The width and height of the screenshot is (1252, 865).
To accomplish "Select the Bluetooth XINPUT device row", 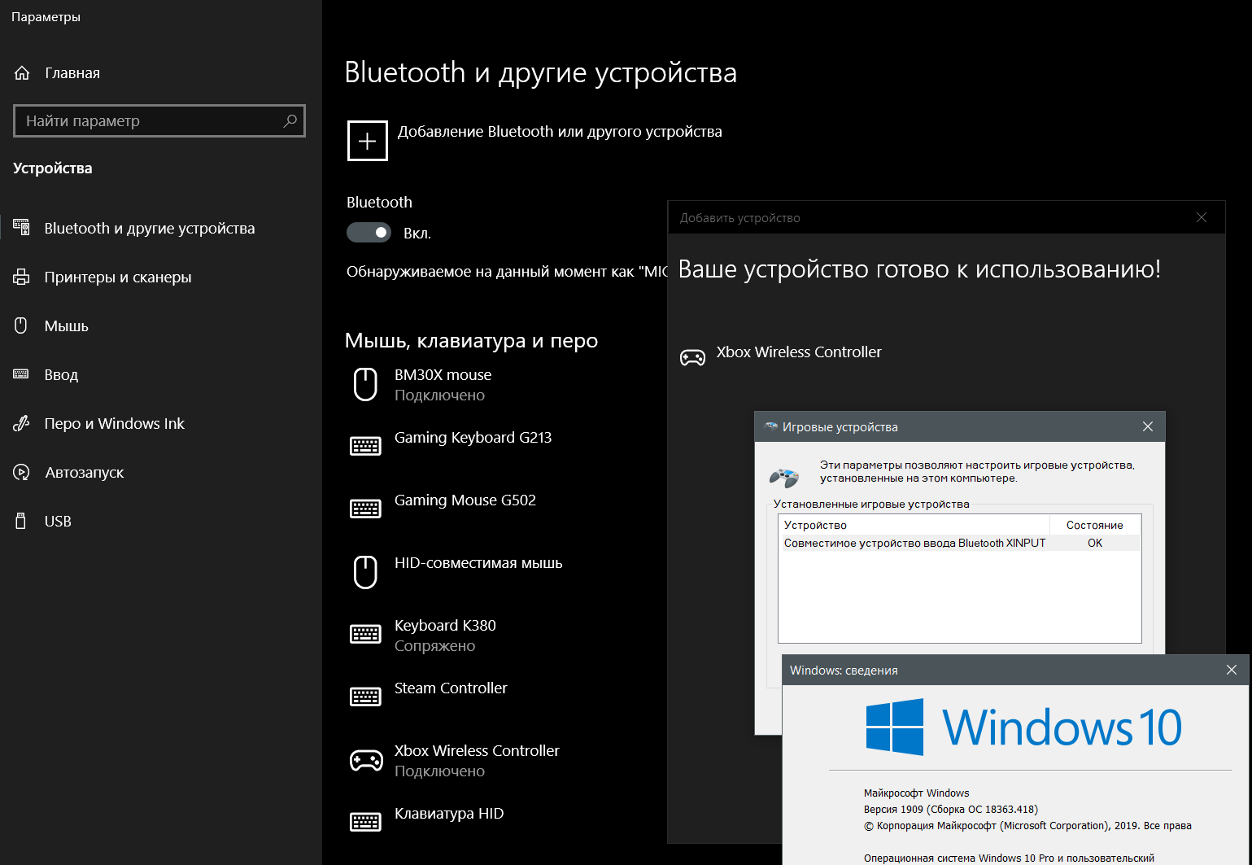I will 960,543.
